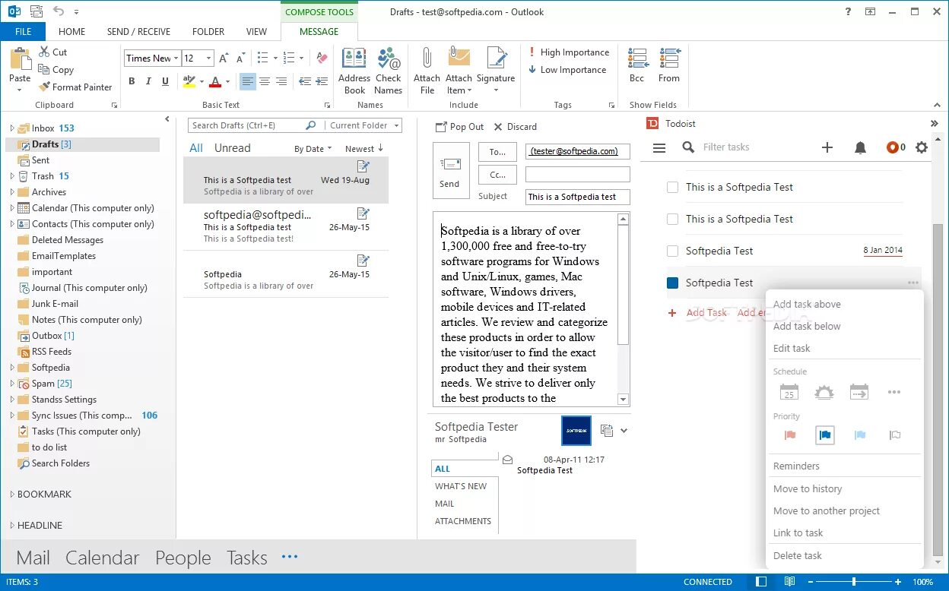Click the Format Painter brush
Image resolution: width=949 pixels, height=591 pixels.
44,87
